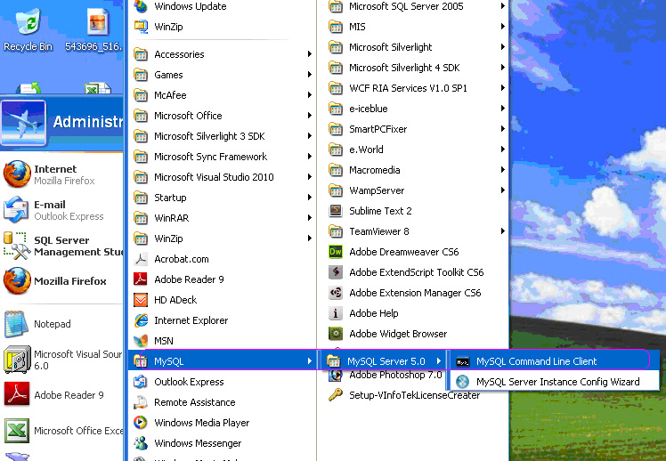The width and height of the screenshot is (666, 461).
Task: Expand the WinZip folder with submenu arrow
Action: [222, 239]
